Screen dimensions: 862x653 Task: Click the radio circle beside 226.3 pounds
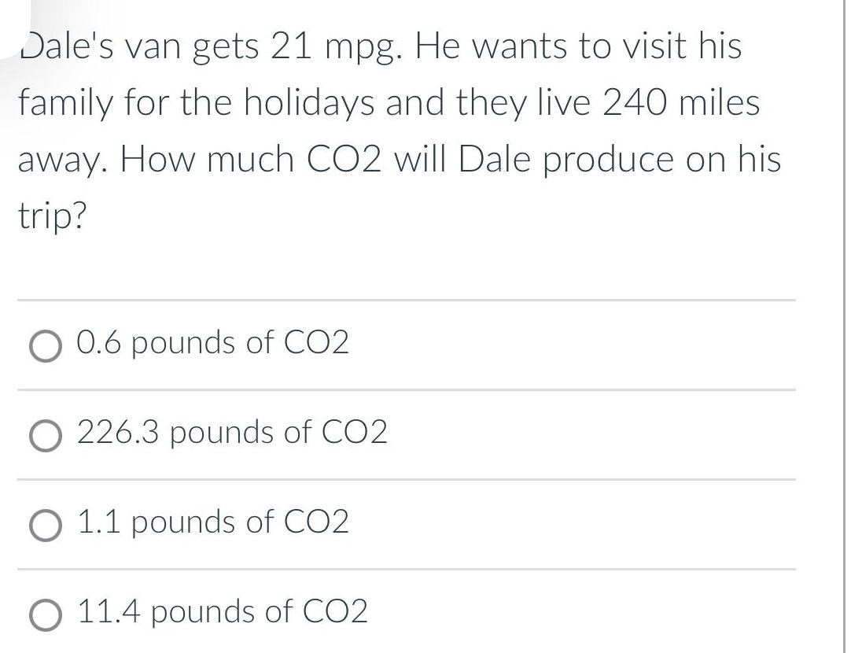(45, 433)
